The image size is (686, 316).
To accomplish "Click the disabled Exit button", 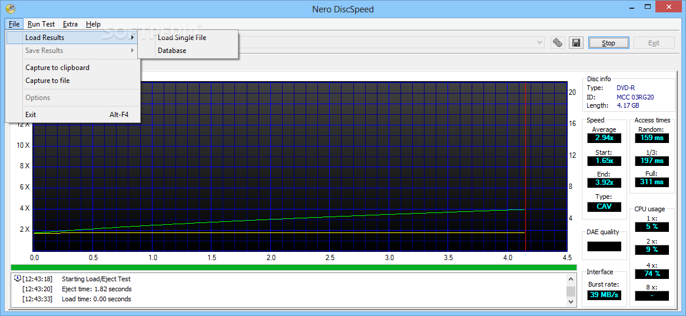I will click(x=654, y=43).
